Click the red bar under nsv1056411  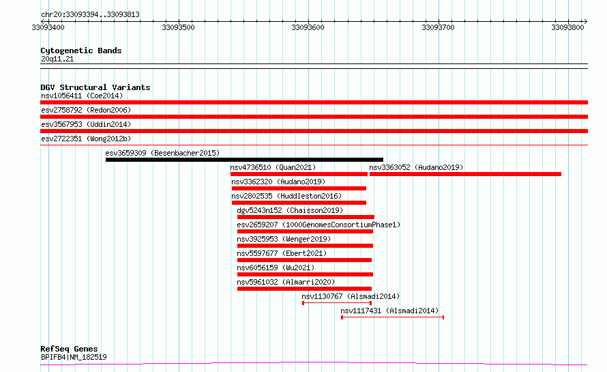[x=314, y=102]
